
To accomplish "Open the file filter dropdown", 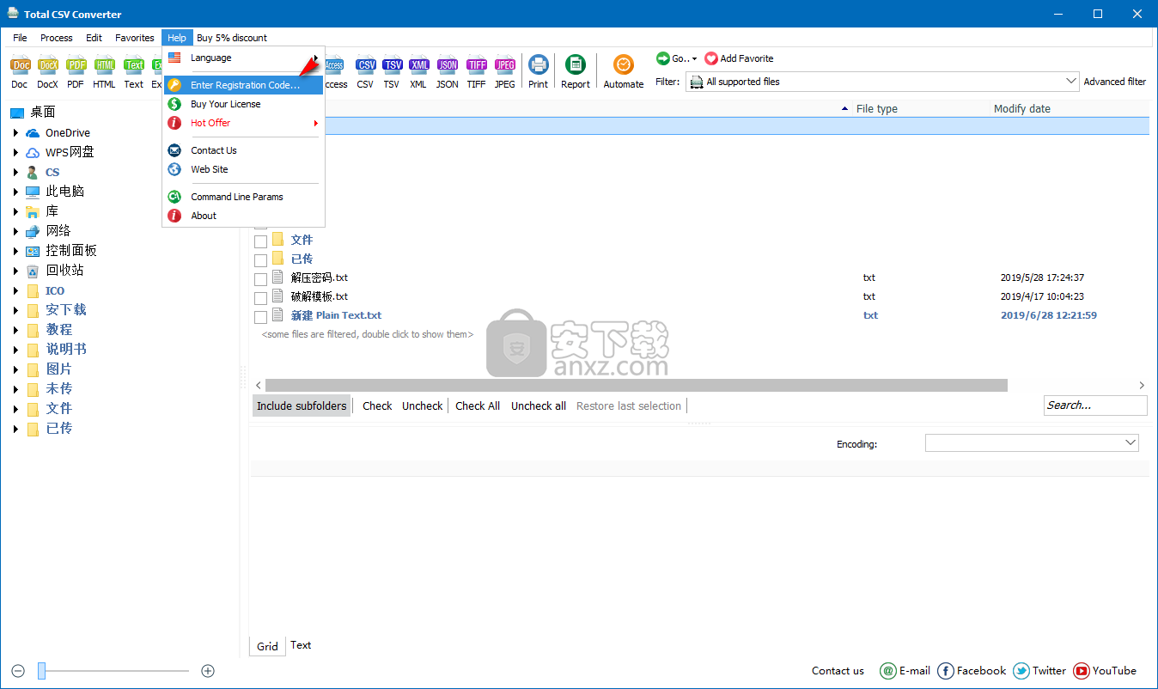I will pyautogui.click(x=1071, y=82).
